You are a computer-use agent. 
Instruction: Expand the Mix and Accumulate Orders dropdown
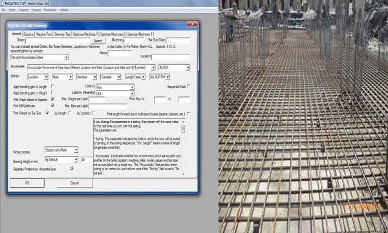point(66,58)
